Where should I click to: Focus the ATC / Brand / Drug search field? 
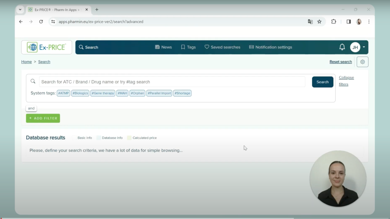point(172,82)
